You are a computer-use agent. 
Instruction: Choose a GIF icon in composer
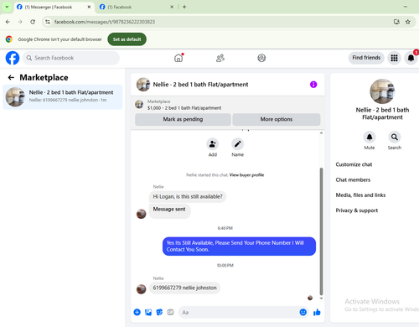coord(170,312)
